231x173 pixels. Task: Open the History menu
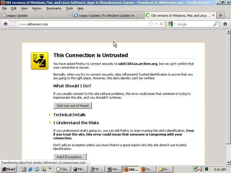point(37,8)
